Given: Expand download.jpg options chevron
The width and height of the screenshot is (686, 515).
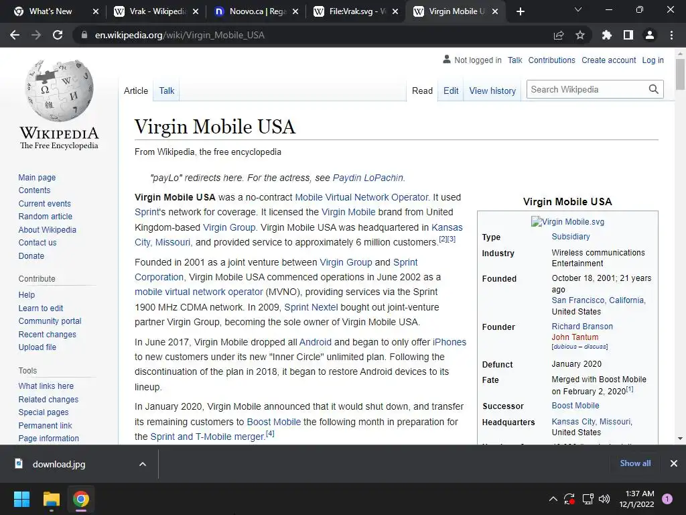Looking at the screenshot, I should pyautogui.click(x=143, y=464).
